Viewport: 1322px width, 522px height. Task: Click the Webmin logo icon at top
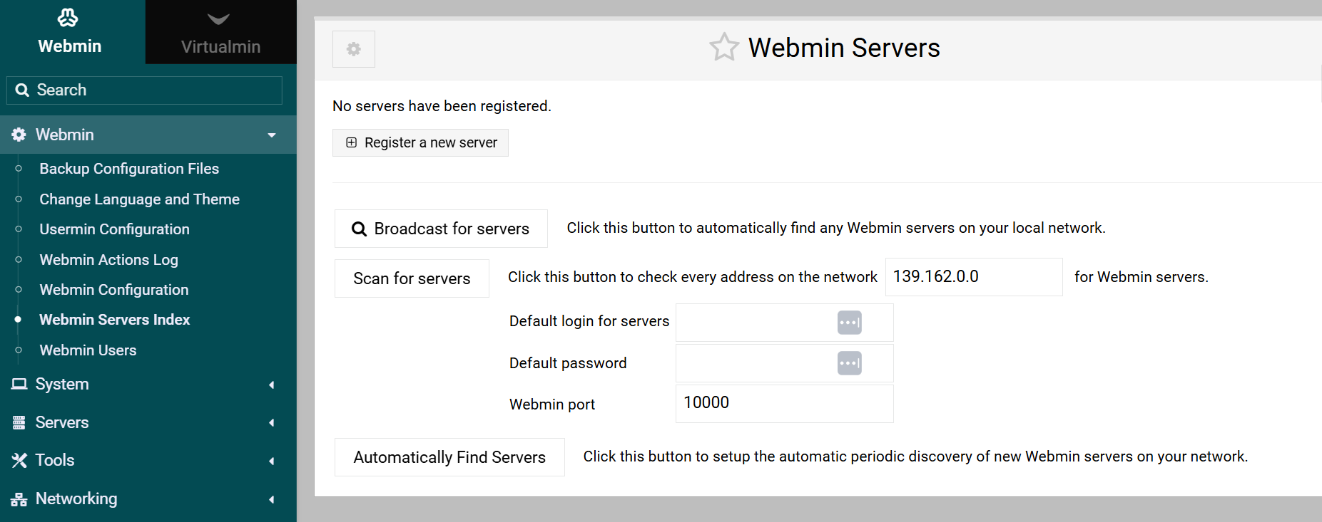pos(68,18)
